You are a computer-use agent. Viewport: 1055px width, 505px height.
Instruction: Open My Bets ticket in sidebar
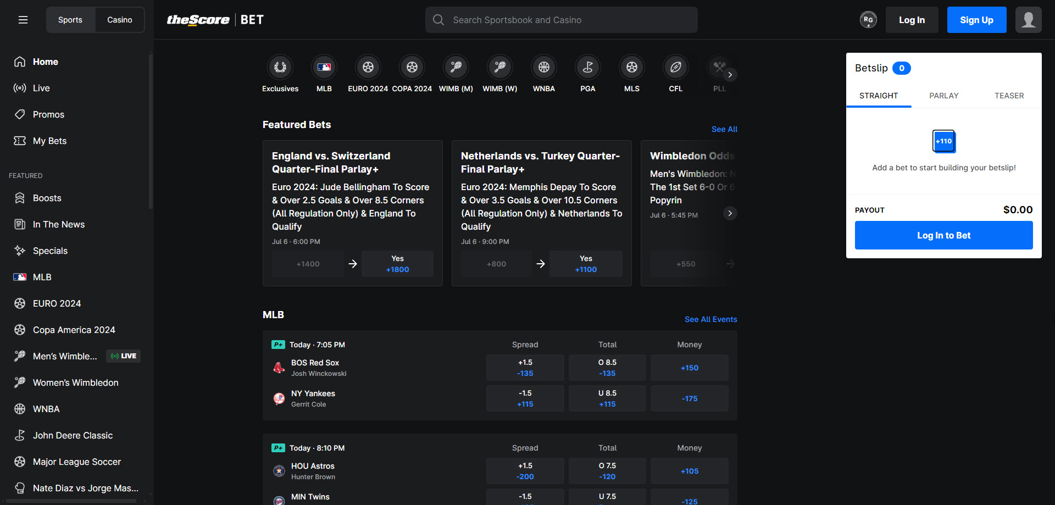(74, 141)
